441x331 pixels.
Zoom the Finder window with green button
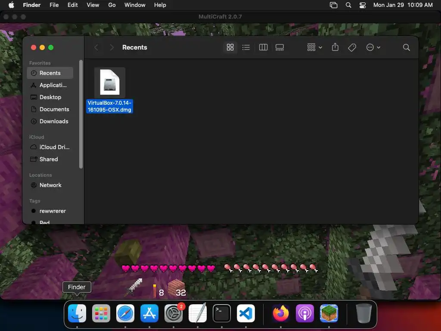click(x=51, y=47)
